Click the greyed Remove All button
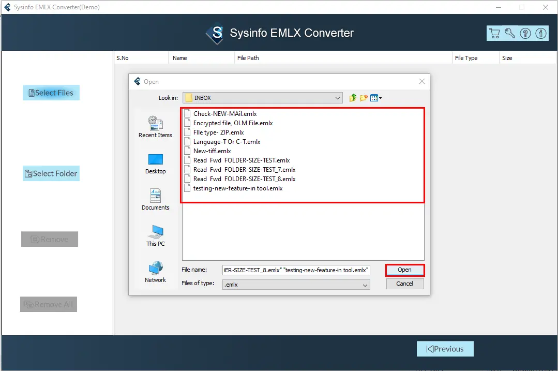The image size is (558, 371). pos(49,304)
